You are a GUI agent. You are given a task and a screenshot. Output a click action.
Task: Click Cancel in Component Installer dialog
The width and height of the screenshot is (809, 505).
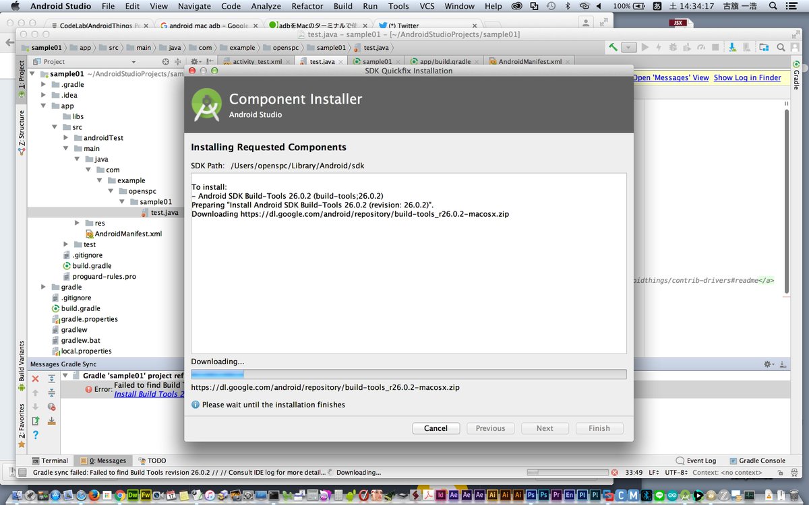click(x=436, y=428)
